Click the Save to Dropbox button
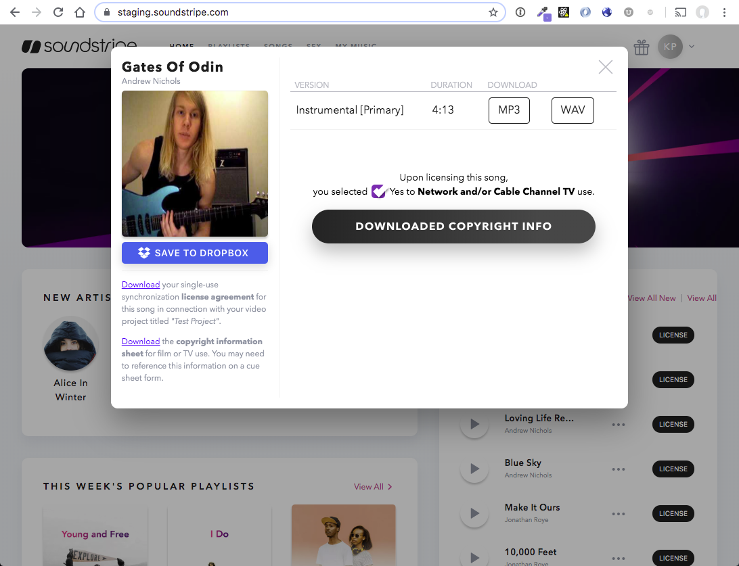The width and height of the screenshot is (739, 566). [x=195, y=253]
